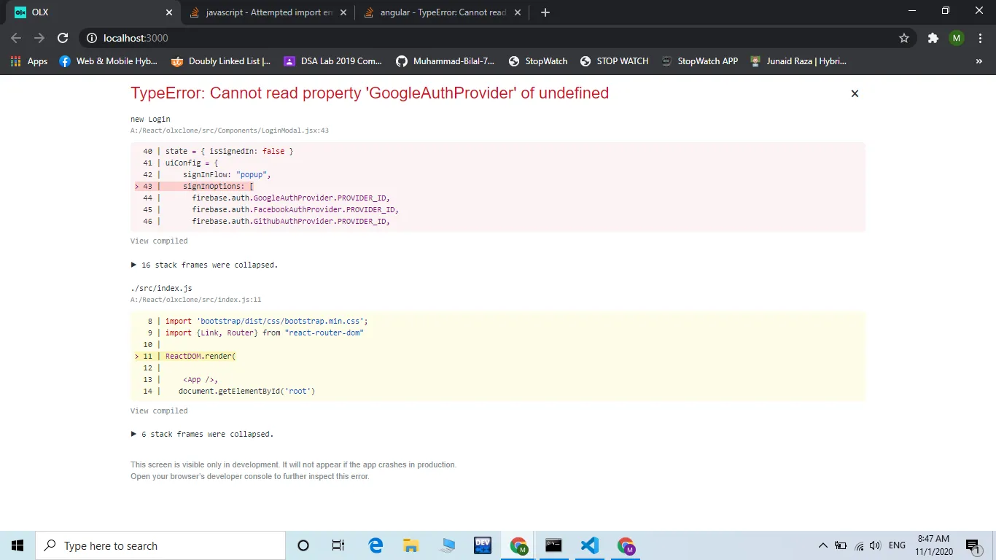
Task: Launch Microsoft Edge from the taskbar
Action: [x=376, y=545]
